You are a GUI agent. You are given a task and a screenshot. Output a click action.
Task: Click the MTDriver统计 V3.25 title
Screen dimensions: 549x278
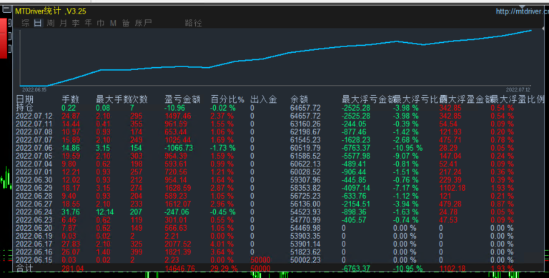pyautogui.click(x=51, y=11)
